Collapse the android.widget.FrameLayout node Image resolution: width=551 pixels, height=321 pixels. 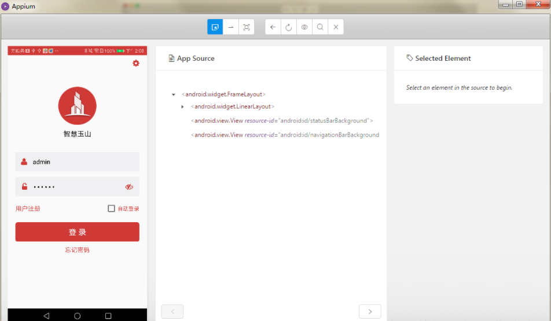coord(173,94)
